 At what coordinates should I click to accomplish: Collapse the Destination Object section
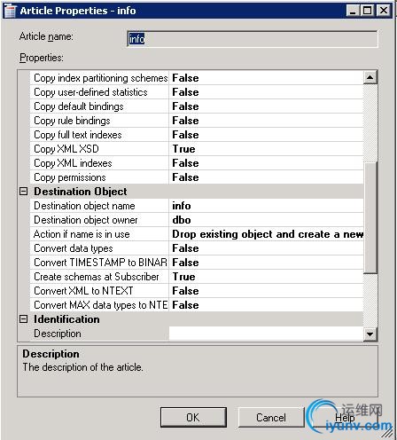23,192
